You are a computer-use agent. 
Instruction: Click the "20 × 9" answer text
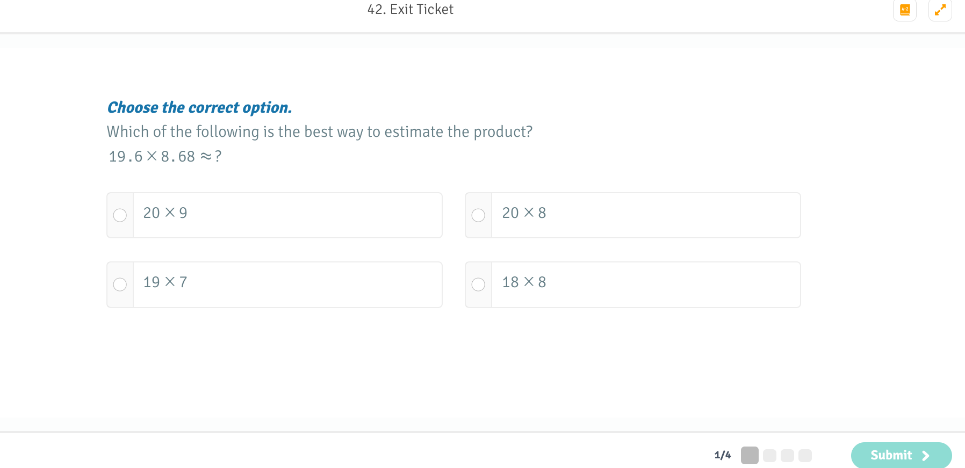coord(165,213)
